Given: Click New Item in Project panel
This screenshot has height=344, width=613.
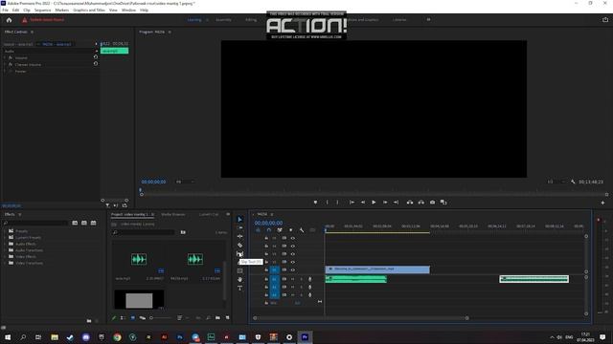Looking at the screenshot, I should point(228,318).
